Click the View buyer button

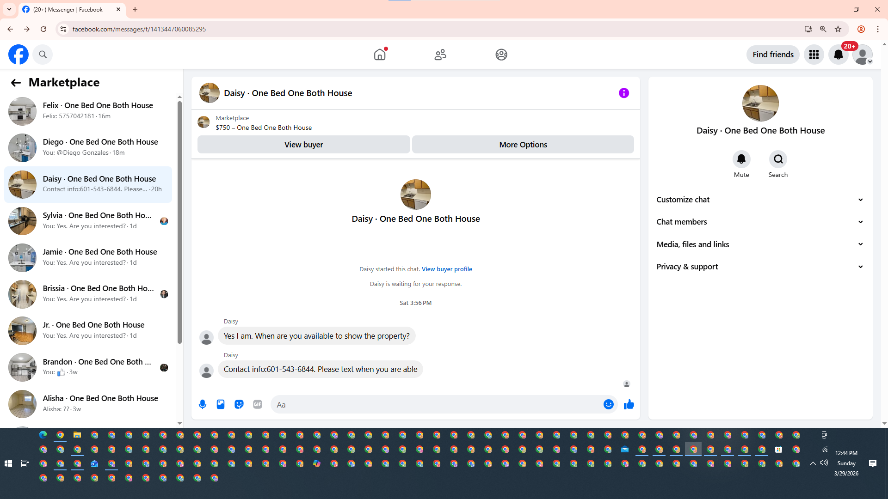pyautogui.click(x=303, y=145)
